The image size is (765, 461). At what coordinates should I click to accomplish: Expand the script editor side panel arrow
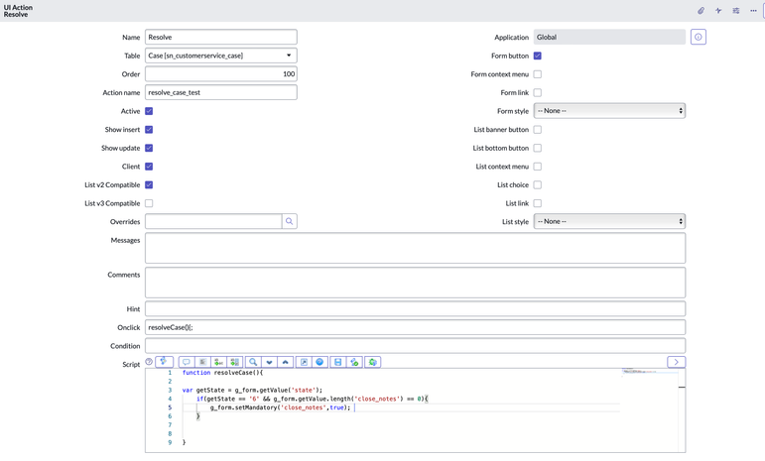click(x=677, y=362)
